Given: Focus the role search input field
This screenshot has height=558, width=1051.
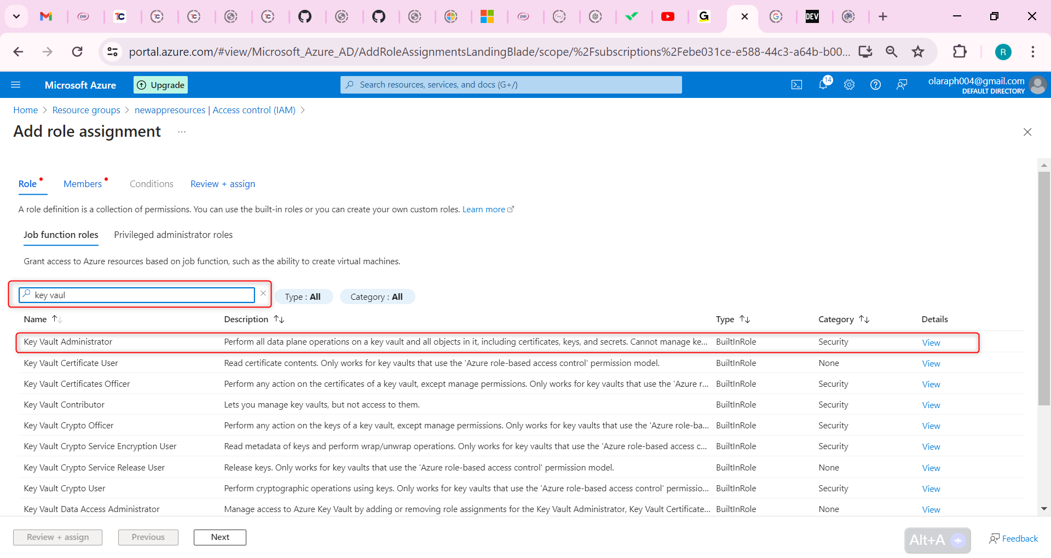Looking at the screenshot, I should coord(137,295).
